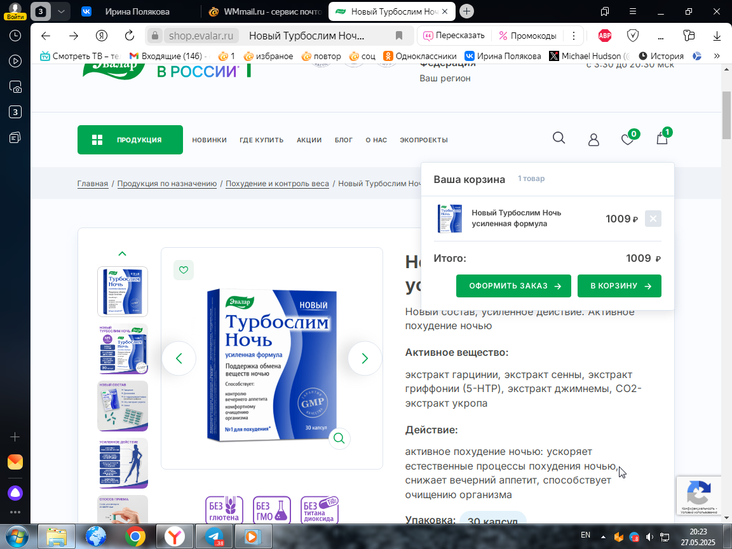732x549 pixels.
Task: Select the Усиленное действие thumbnail
Action: (x=123, y=463)
